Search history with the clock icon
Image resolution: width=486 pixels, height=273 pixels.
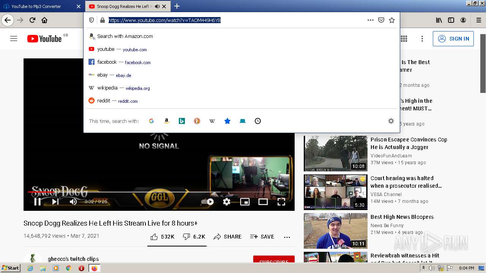click(258, 121)
